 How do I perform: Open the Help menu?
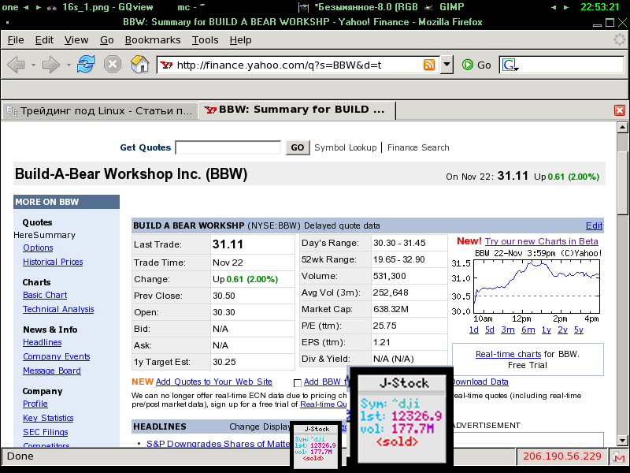(241, 40)
